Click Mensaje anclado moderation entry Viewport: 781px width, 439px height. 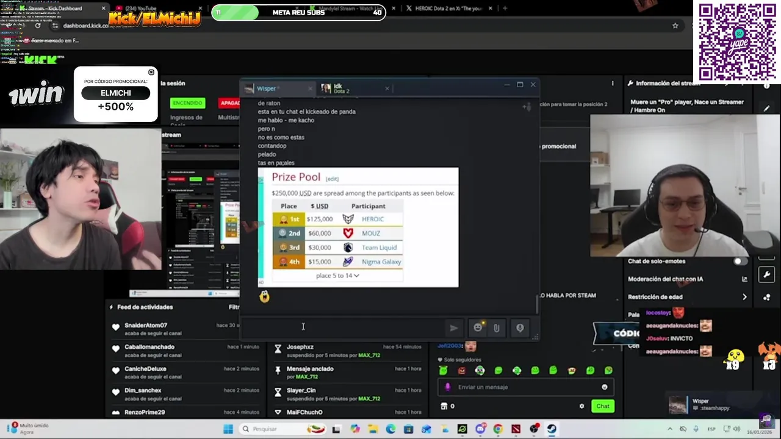[310, 369]
